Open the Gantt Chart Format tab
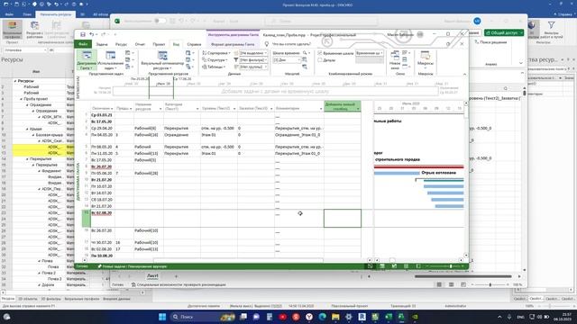 click(x=233, y=44)
